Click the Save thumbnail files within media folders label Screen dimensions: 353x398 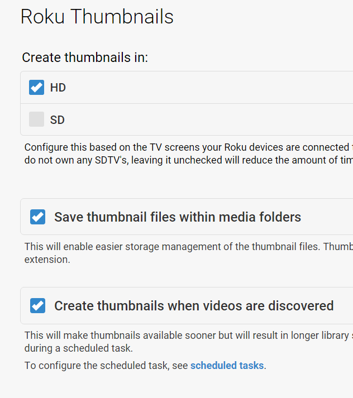click(x=178, y=217)
